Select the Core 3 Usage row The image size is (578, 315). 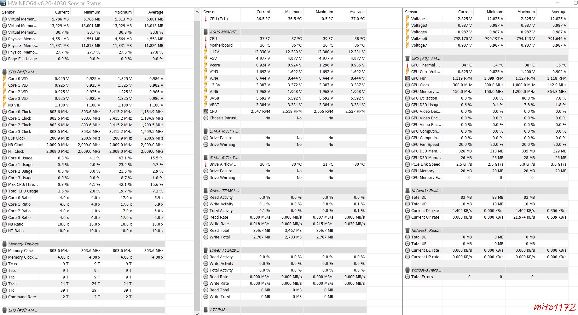[83, 178]
